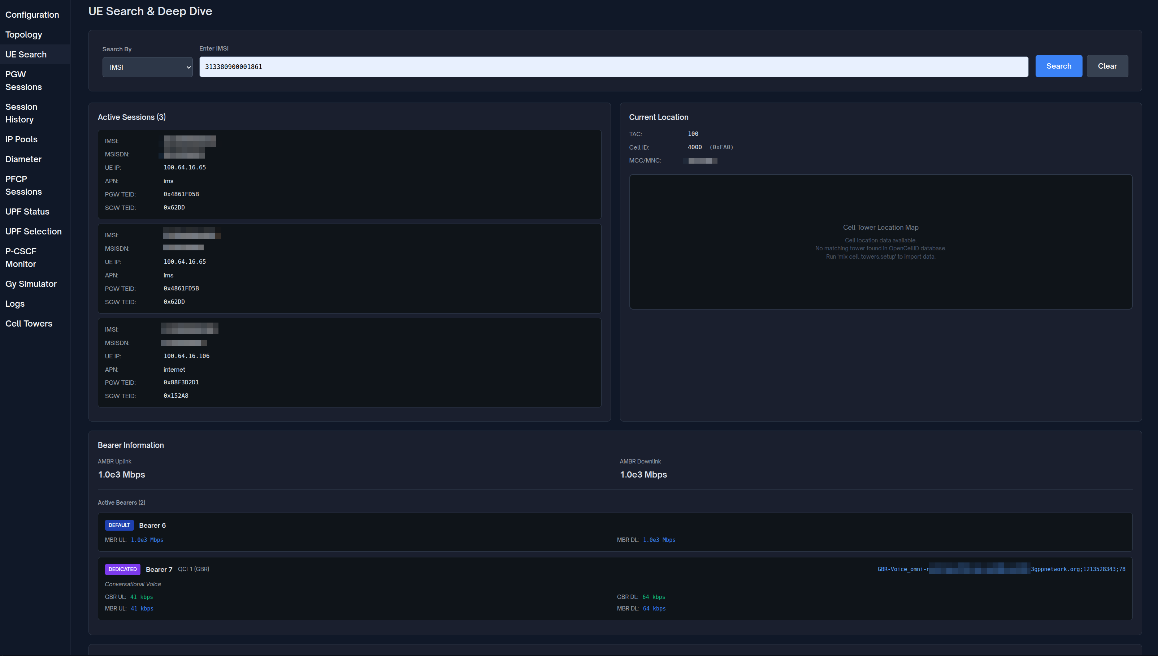
Task: View PGW Sessions
Action: pos(23,80)
